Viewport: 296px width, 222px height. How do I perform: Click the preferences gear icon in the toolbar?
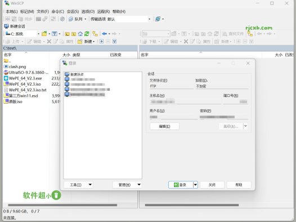pyautogui.click(x=62, y=19)
